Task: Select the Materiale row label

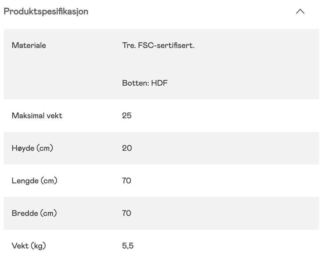Action: [29, 45]
